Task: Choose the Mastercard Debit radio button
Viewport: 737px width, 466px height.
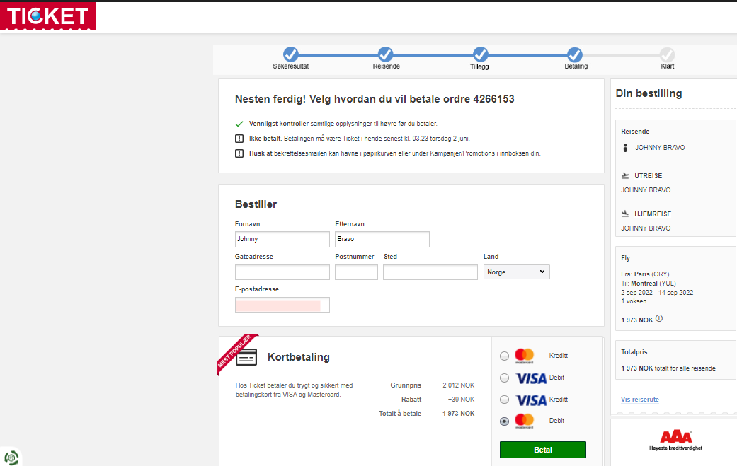Action: [504, 421]
